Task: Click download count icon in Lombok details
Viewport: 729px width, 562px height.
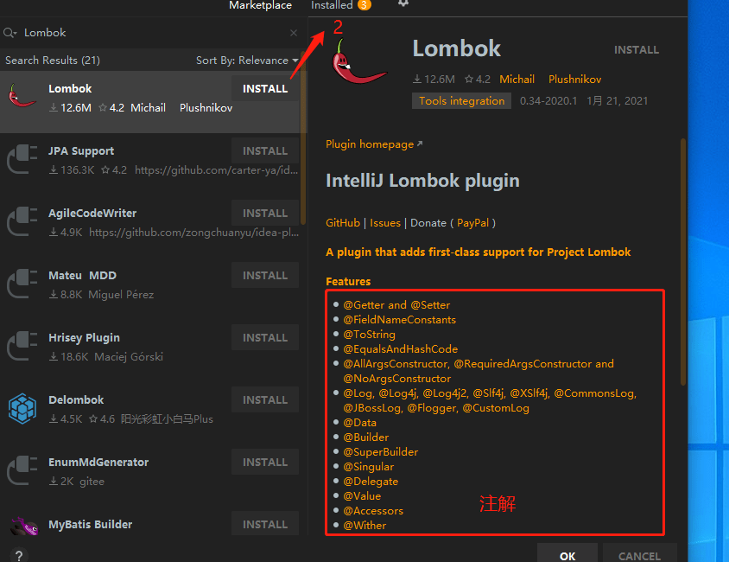Action: click(x=417, y=79)
